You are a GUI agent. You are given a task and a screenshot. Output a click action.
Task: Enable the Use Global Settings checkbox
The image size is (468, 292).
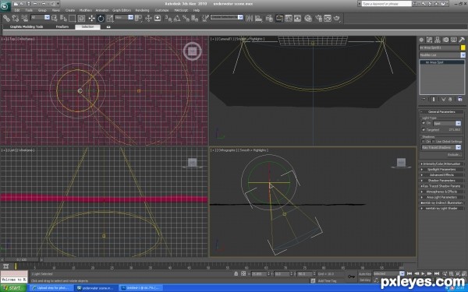[x=433, y=142]
